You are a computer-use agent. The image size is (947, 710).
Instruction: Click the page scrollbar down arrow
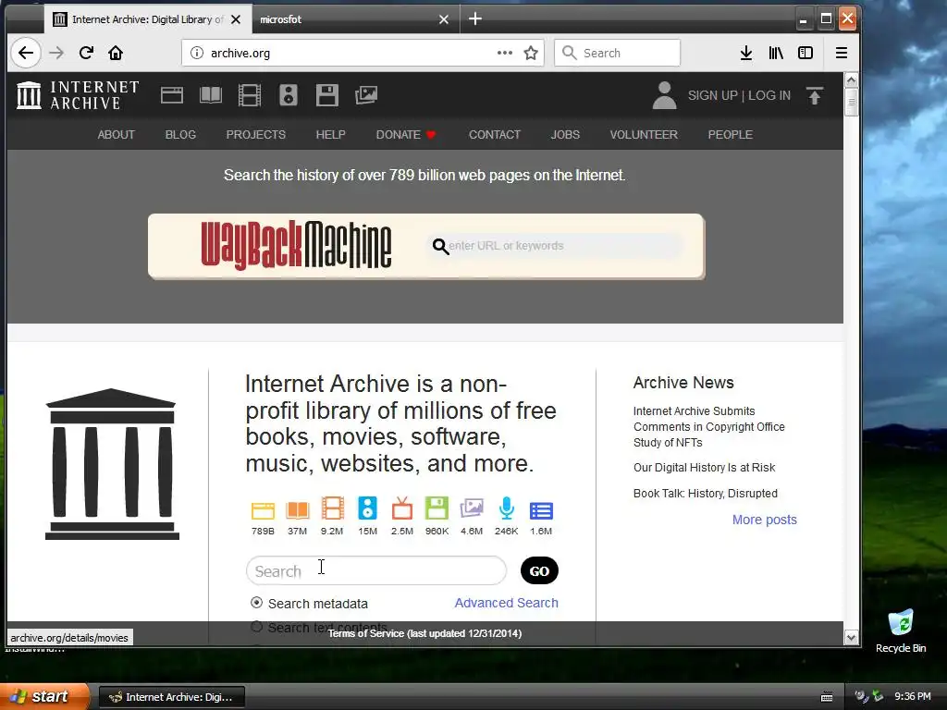tap(851, 638)
